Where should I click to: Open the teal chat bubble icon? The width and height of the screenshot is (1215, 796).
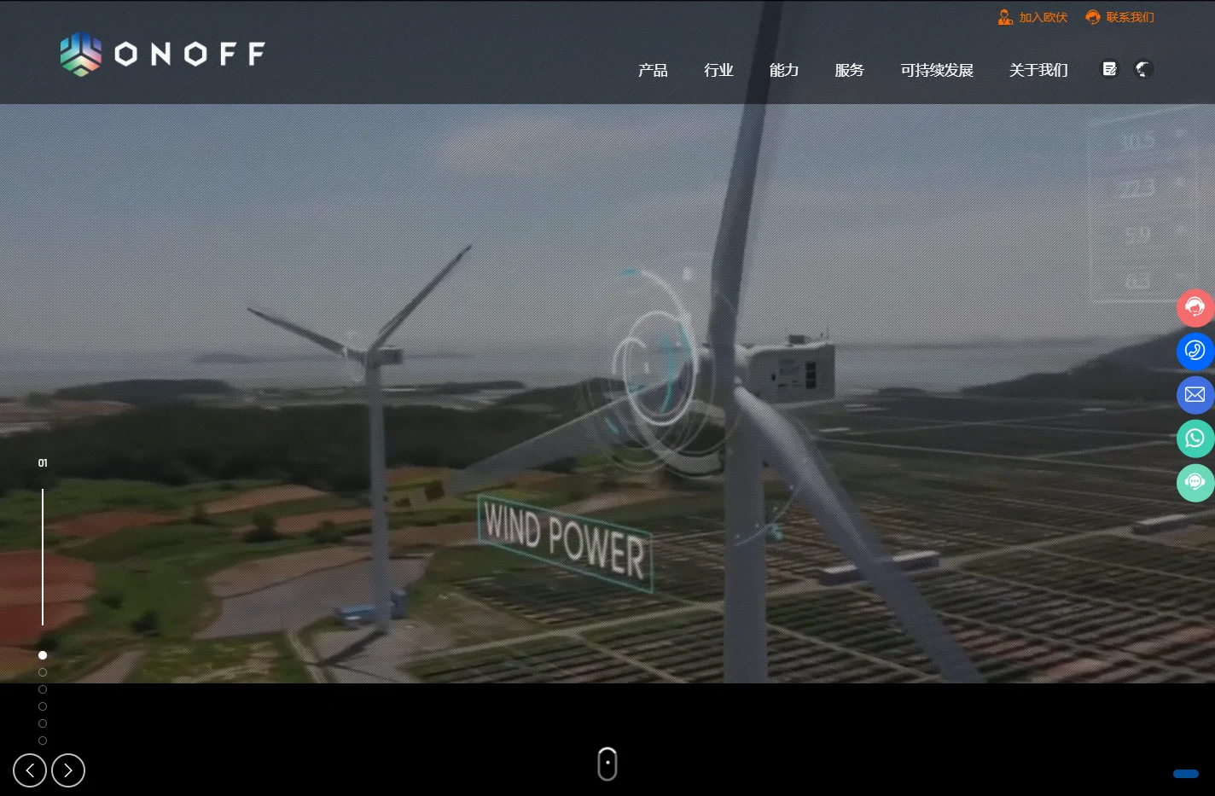click(x=1195, y=483)
